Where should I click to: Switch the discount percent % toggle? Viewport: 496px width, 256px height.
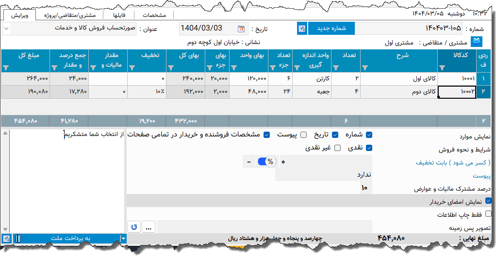click(267, 162)
